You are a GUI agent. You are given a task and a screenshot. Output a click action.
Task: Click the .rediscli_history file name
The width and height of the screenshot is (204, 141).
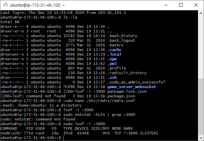127,73
